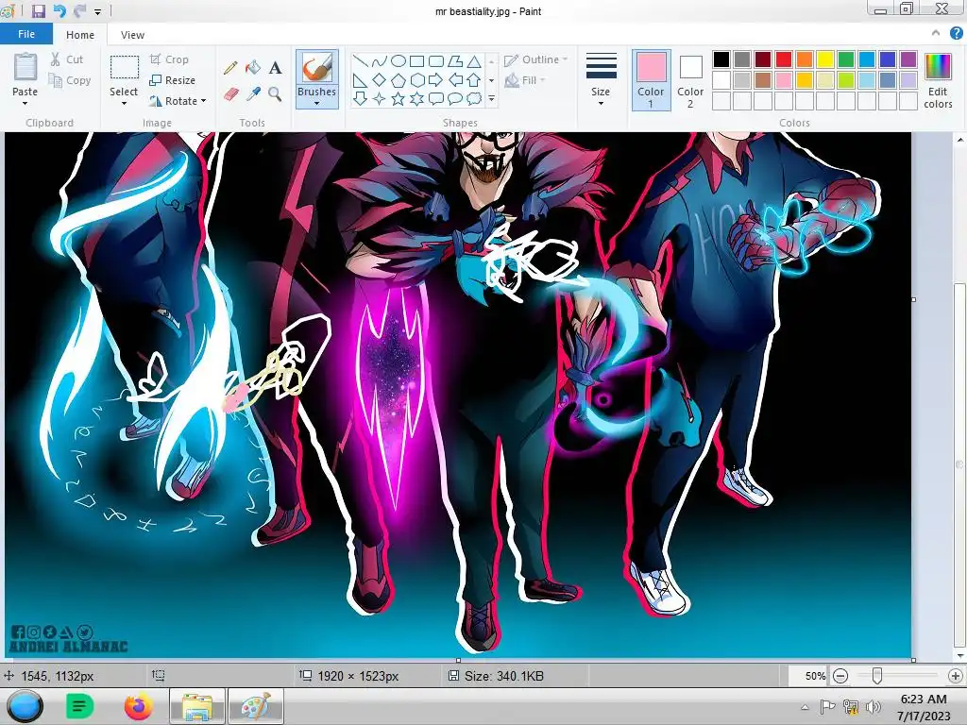967x725 pixels.
Task: Click the volume speaker tray icon
Action: click(x=874, y=706)
